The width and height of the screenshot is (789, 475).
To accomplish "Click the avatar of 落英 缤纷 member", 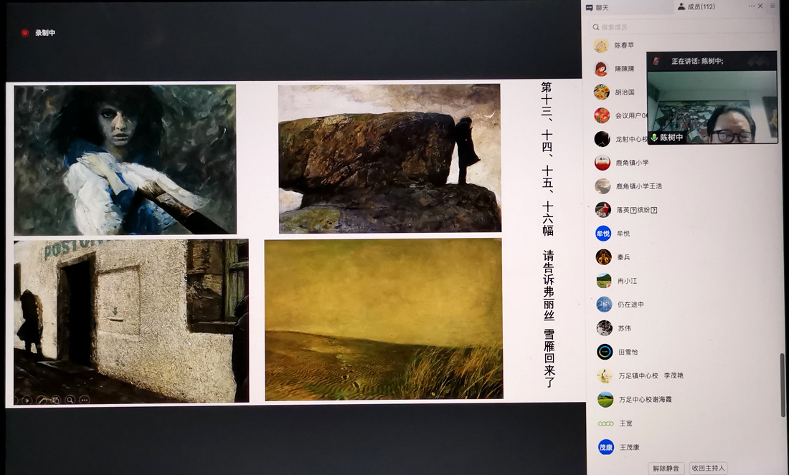I will tap(603, 210).
